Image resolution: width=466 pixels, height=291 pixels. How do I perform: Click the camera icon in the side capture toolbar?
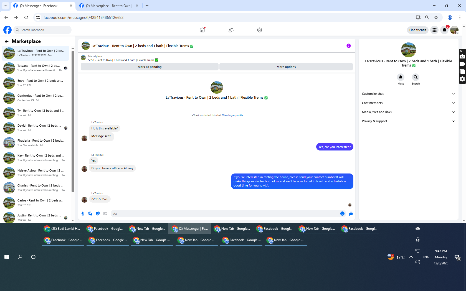tap(462, 57)
